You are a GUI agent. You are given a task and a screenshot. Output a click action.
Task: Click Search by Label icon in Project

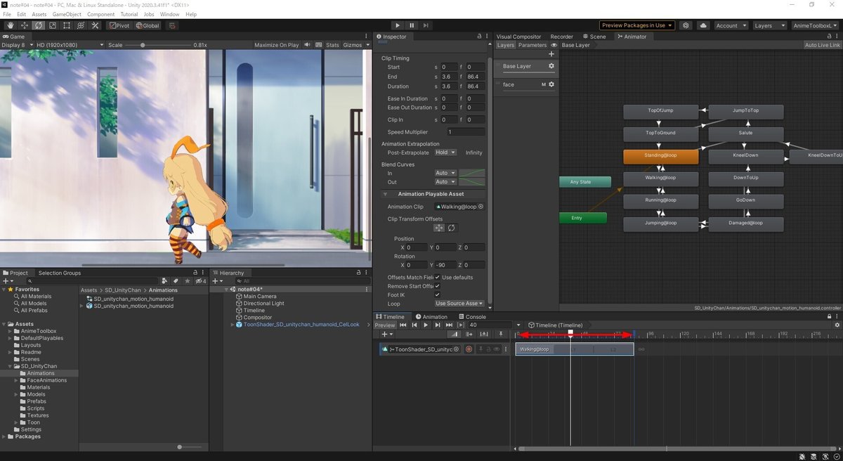point(176,281)
